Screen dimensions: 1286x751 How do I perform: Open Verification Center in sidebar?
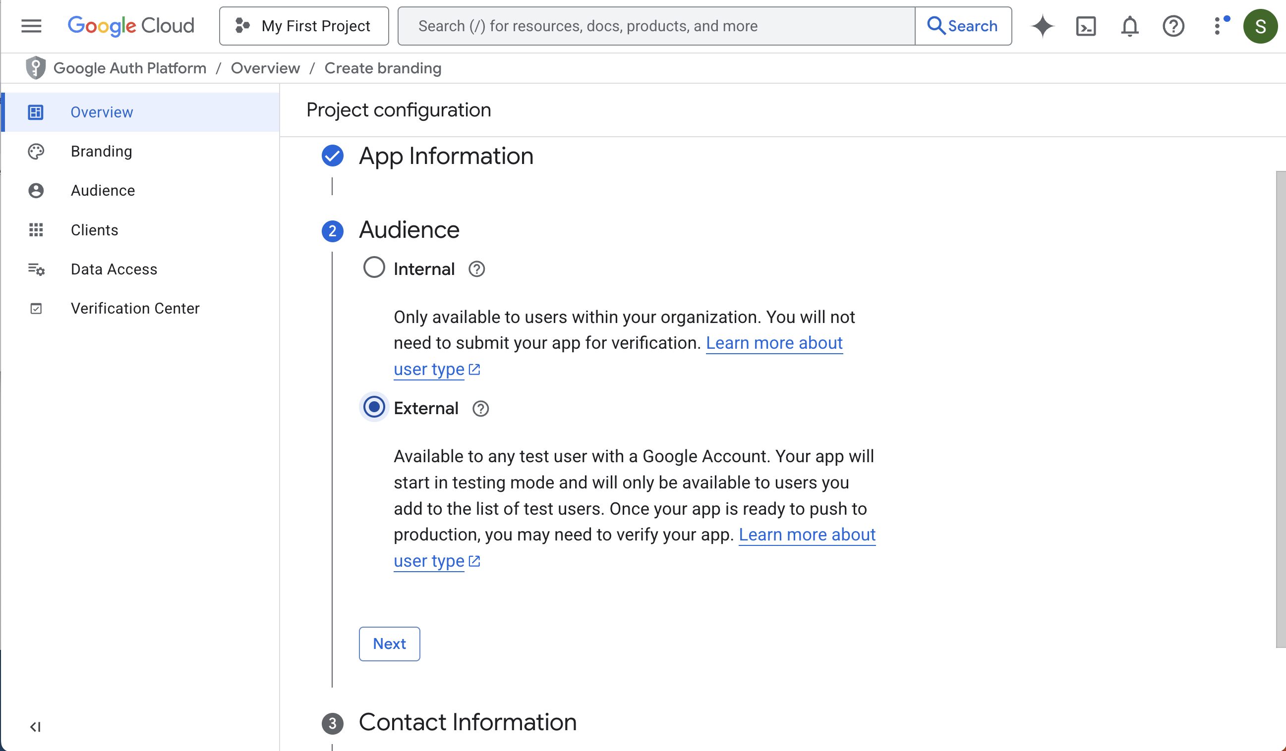(x=135, y=309)
